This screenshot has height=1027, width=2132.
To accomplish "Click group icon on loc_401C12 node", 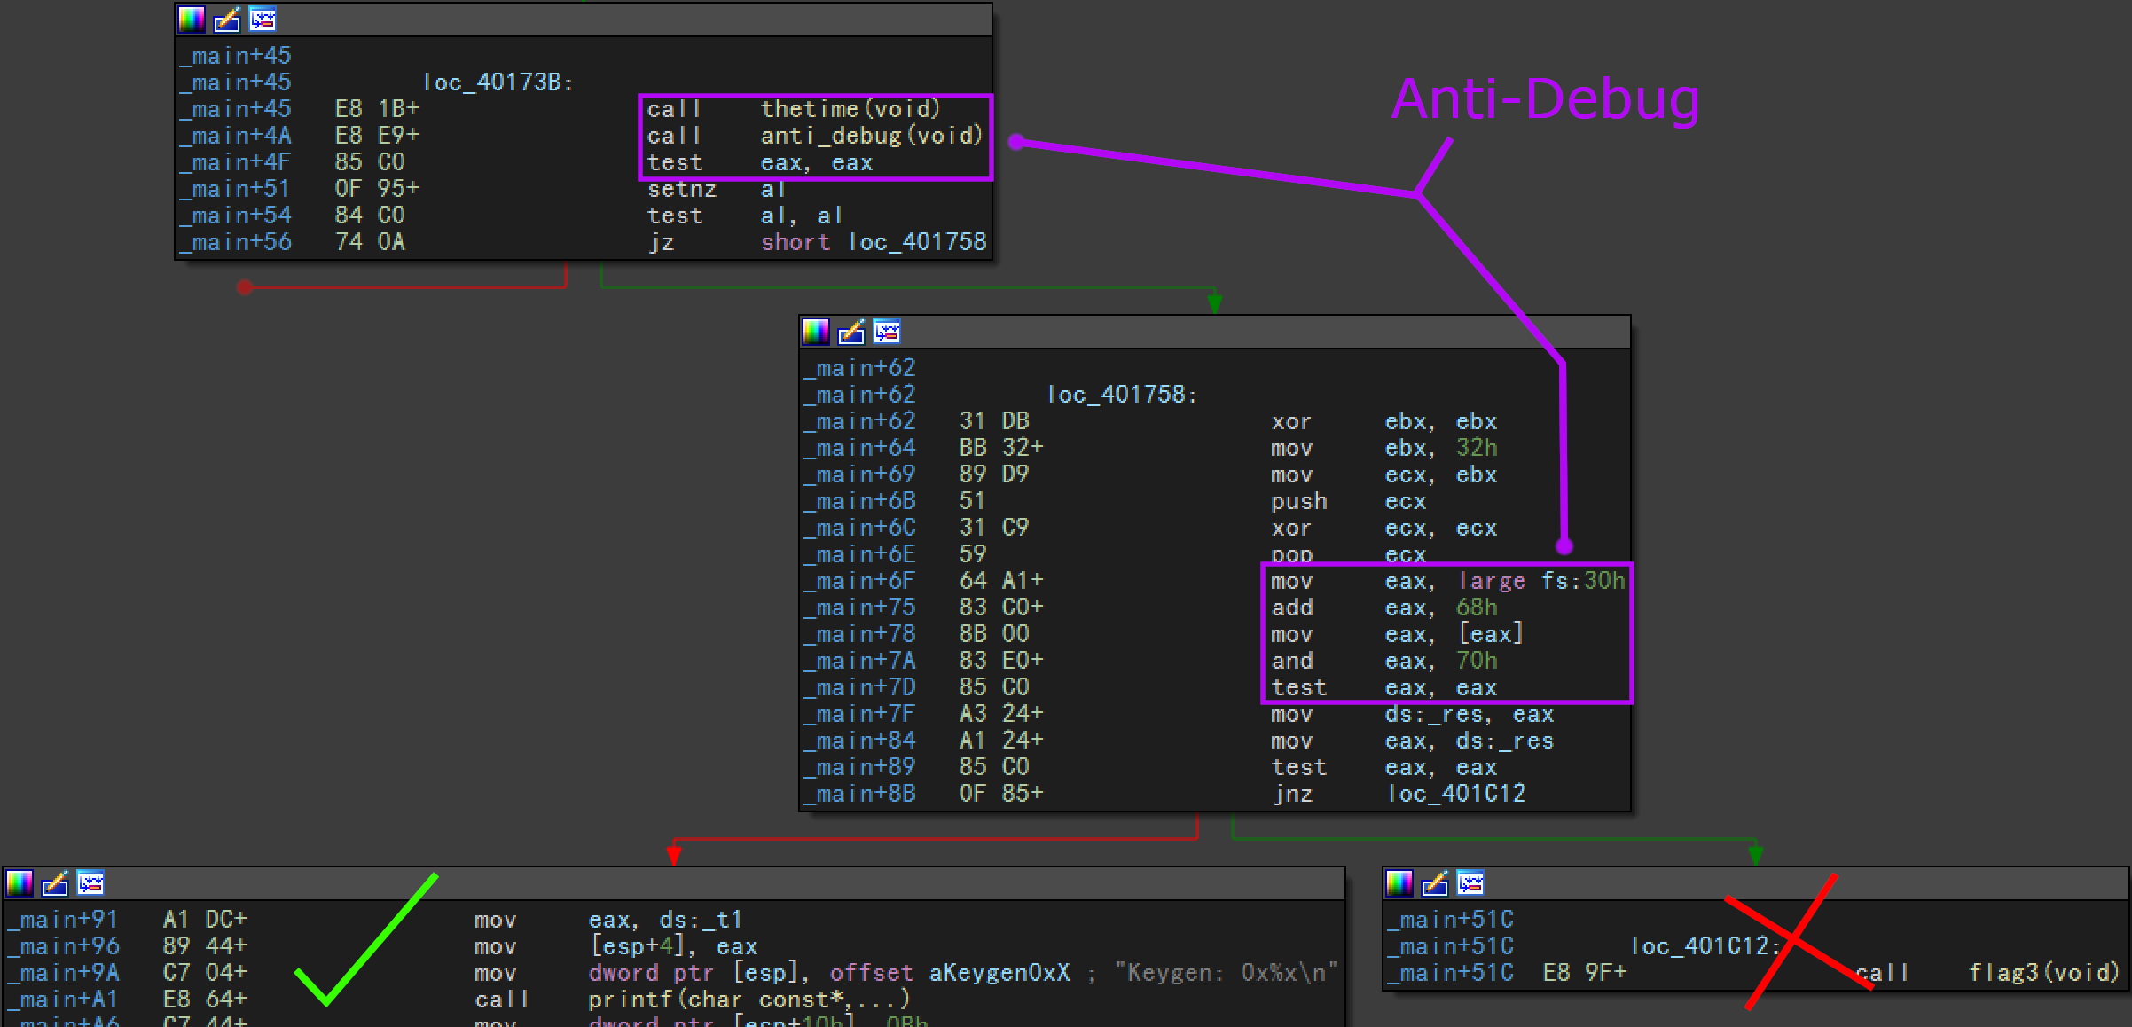I will point(1470,883).
